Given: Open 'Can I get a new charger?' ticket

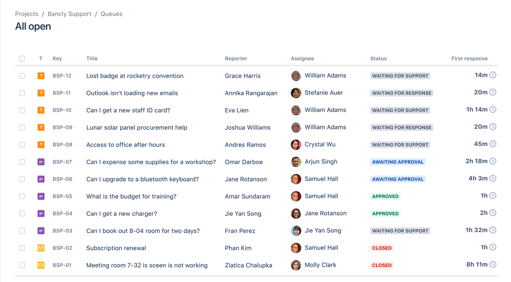Looking at the screenshot, I should click(x=122, y=213).
